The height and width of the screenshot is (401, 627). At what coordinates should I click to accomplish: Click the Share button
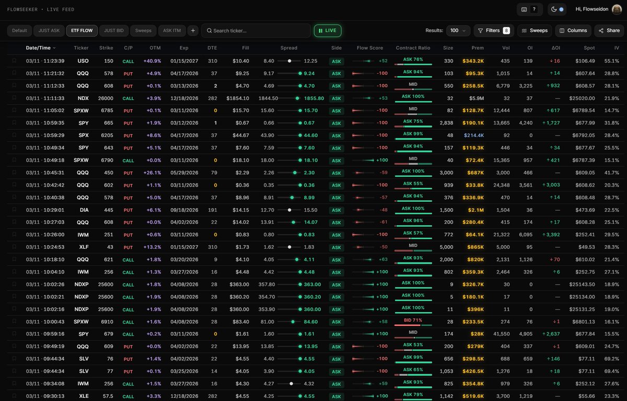click(x=609, y=30)
